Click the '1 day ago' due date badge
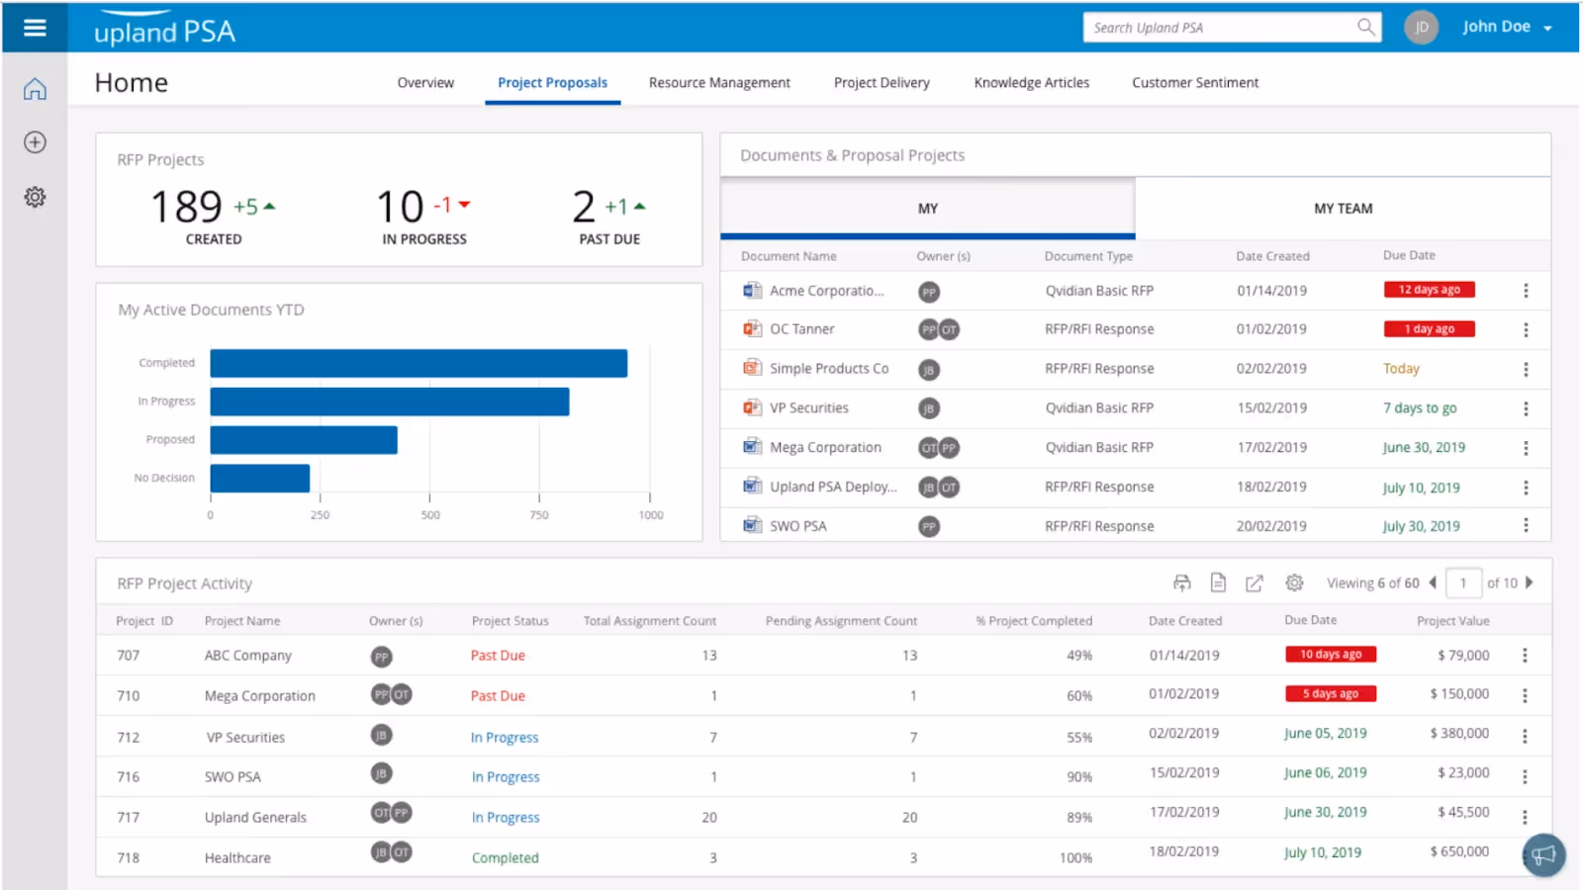The image size is (1583, 890). click(1429, 329)
